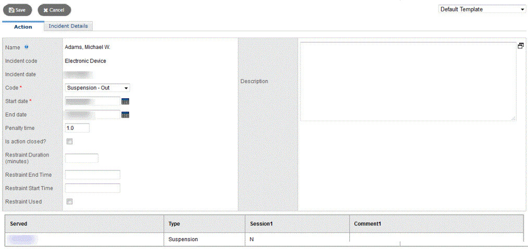Focus the Restraint Duration minutes field
Screen dimensions: 528x249
81,158
